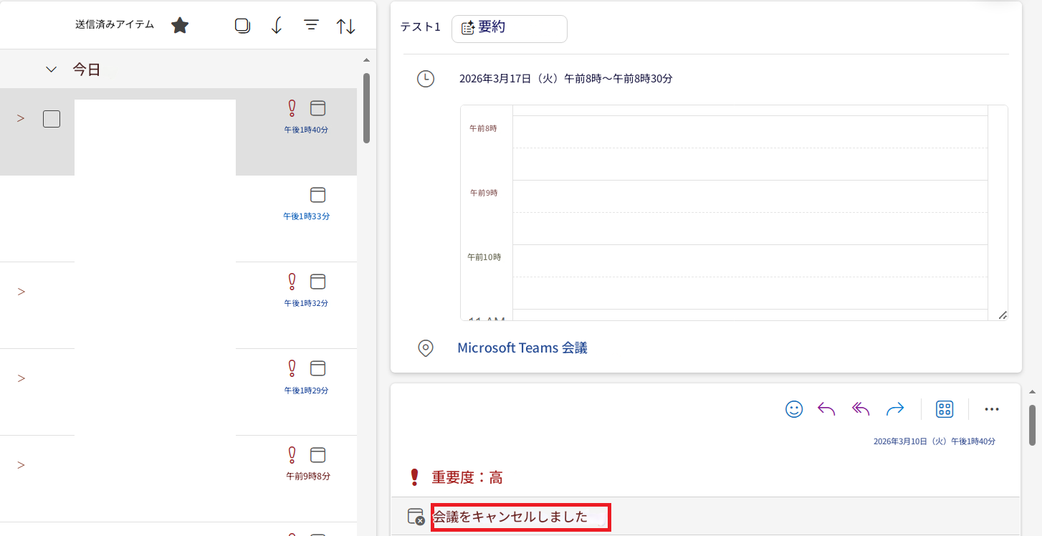Expand the 午後1時32分 conversation arrow
The width and height of the screenshot is (1042, 536).
pos(21,292)
